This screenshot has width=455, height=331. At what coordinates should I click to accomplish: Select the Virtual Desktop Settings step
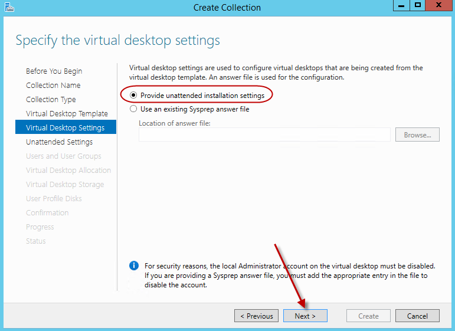pos(65,128)
